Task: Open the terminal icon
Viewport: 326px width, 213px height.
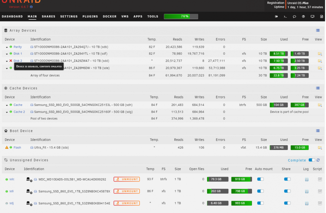Action: click(285, 17)
